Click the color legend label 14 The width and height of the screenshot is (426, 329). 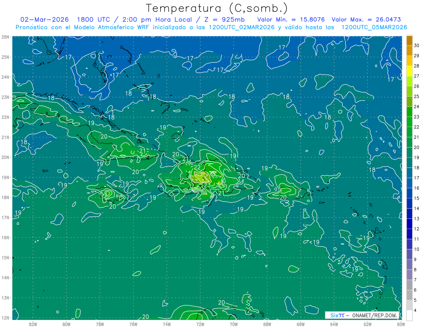(417, 208)
